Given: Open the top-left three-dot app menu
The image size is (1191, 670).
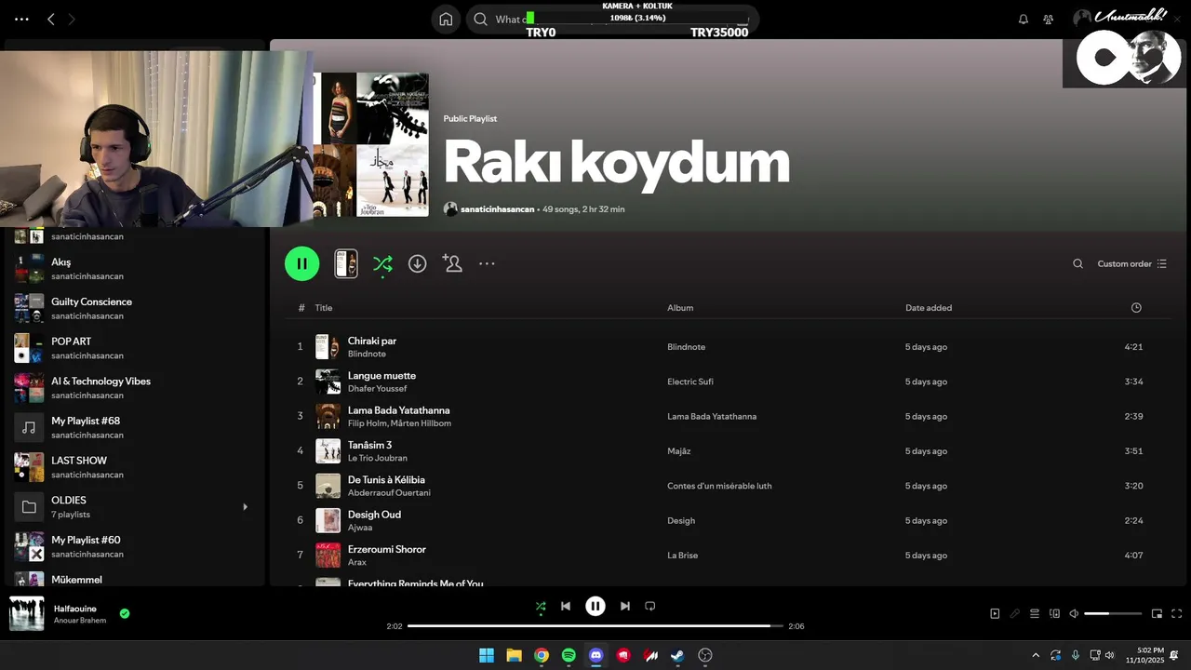Looking at the screenshot, I should click(21, 19).
